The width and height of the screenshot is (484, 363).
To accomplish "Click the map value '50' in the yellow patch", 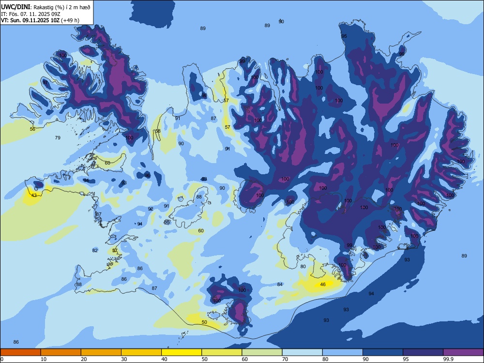I will coord(204,322).
